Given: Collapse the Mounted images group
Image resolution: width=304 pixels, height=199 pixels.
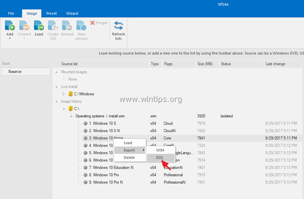Looking at the screenshot, I should [57, 72].
